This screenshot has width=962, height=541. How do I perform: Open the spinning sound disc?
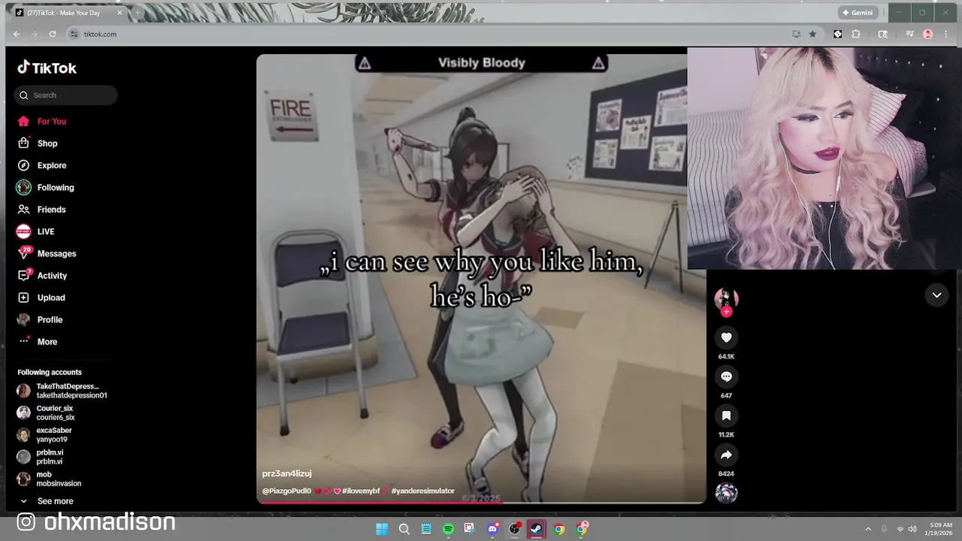pos(726,493)
